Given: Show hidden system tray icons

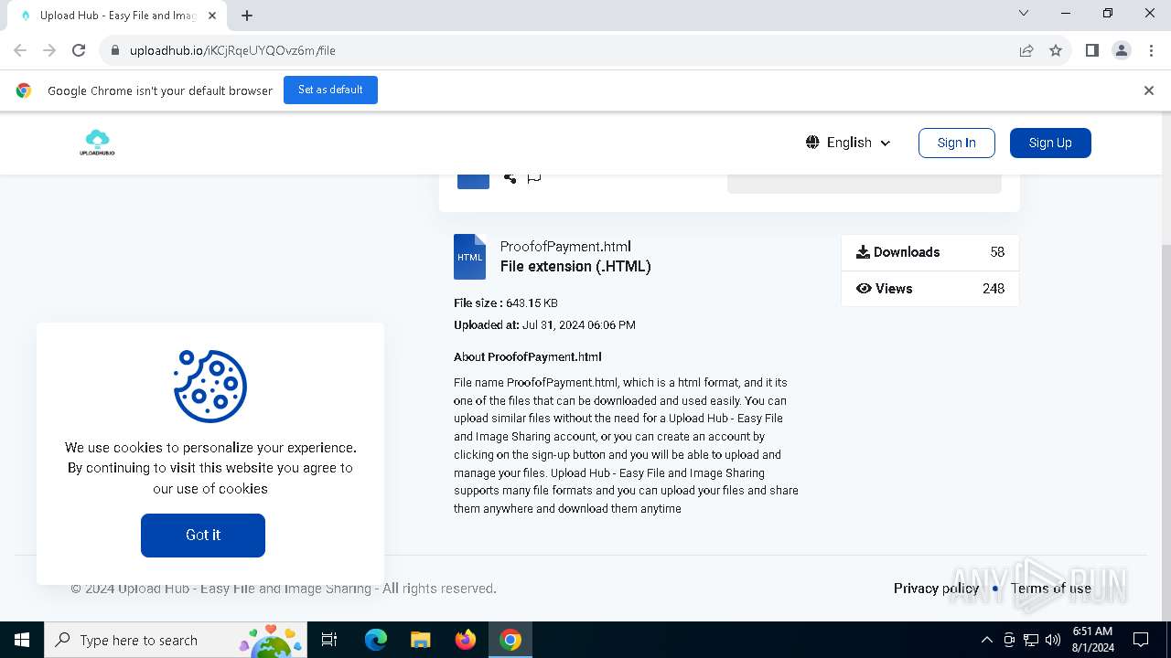Looking at the screenshot, I should 986,640.
